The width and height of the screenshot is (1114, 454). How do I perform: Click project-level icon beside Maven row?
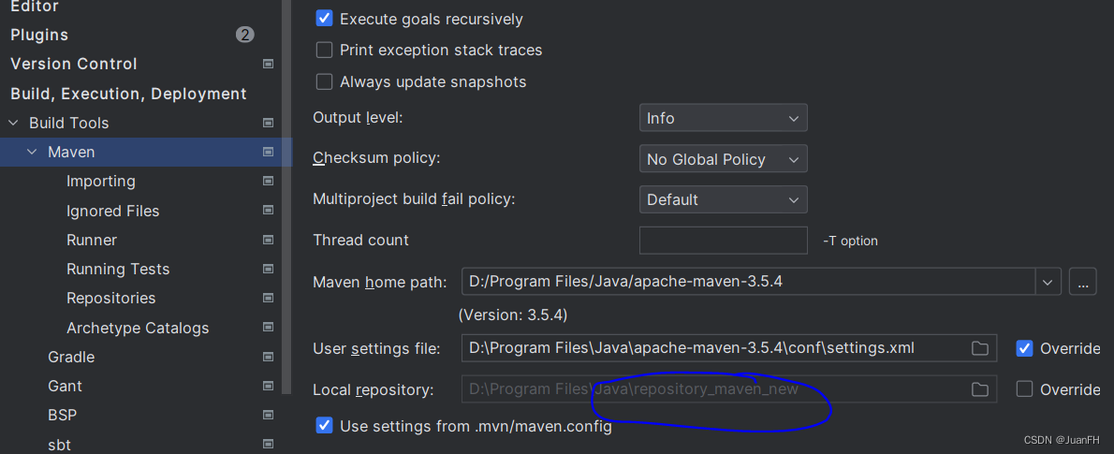click(268, 152)
